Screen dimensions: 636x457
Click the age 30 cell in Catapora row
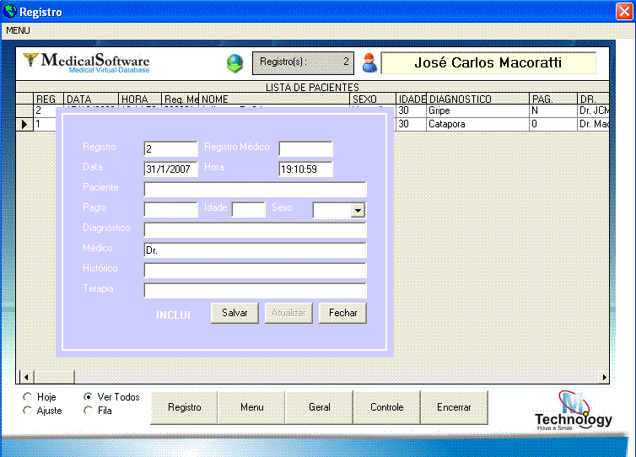(411, 124)
